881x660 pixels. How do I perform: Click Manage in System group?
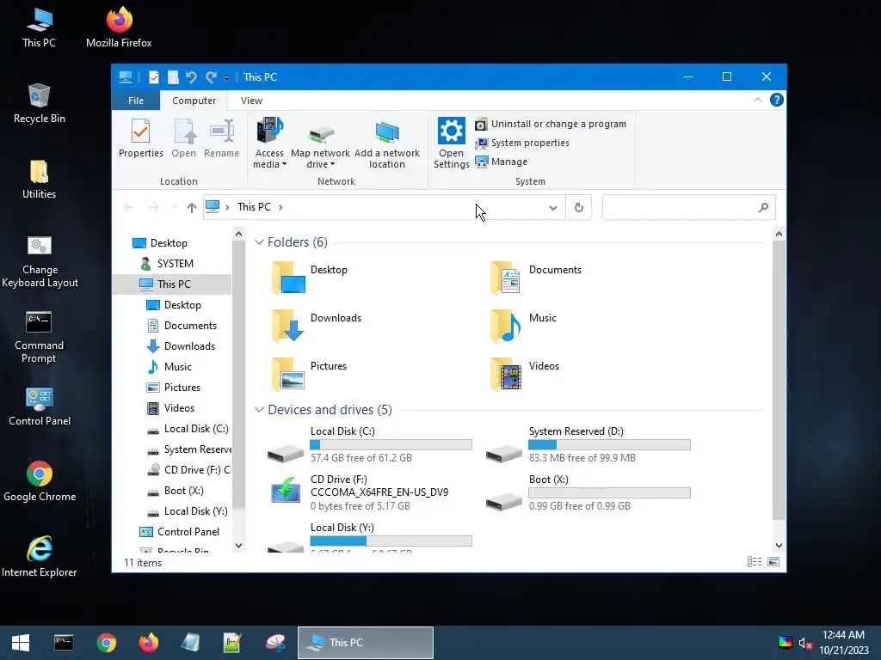pyautogui.click(x=502, y=162)
